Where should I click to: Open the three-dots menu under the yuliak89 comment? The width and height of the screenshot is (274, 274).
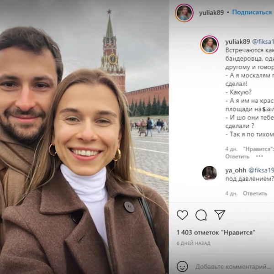(x=259, y=156)
